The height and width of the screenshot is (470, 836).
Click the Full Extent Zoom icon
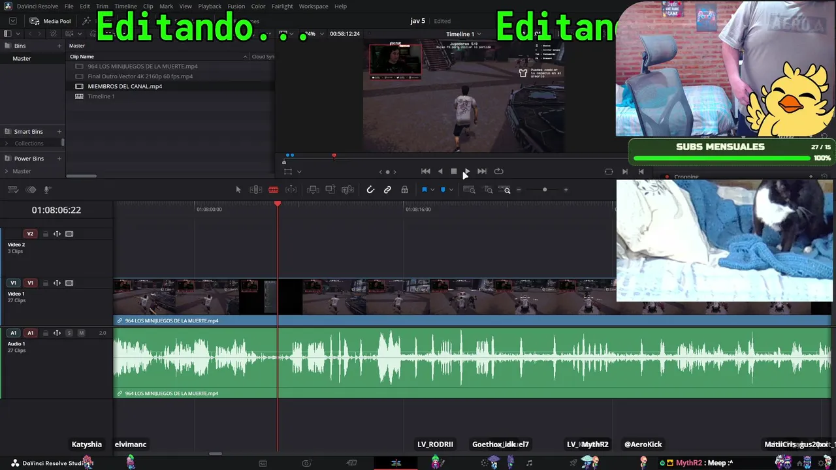click(469, 190)
